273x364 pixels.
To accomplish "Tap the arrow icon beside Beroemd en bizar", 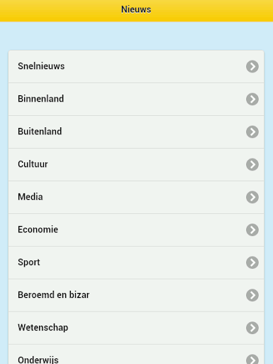I will pos(252,295).
